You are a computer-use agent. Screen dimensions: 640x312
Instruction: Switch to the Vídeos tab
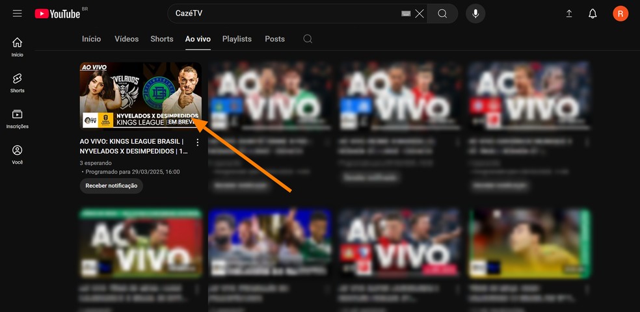tap(127, 39)
